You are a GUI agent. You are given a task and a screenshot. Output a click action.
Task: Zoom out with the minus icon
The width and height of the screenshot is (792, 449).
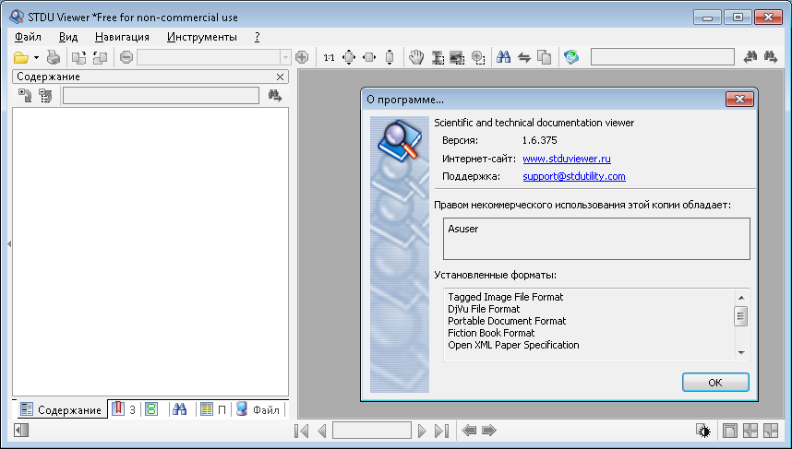126,57
